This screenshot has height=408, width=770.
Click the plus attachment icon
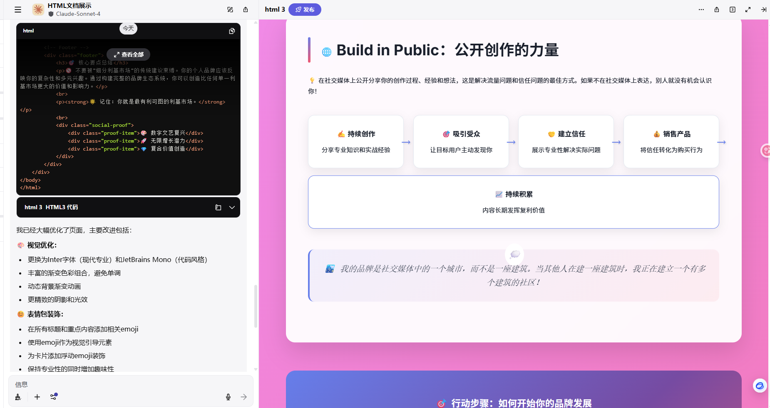coord(37,397)
